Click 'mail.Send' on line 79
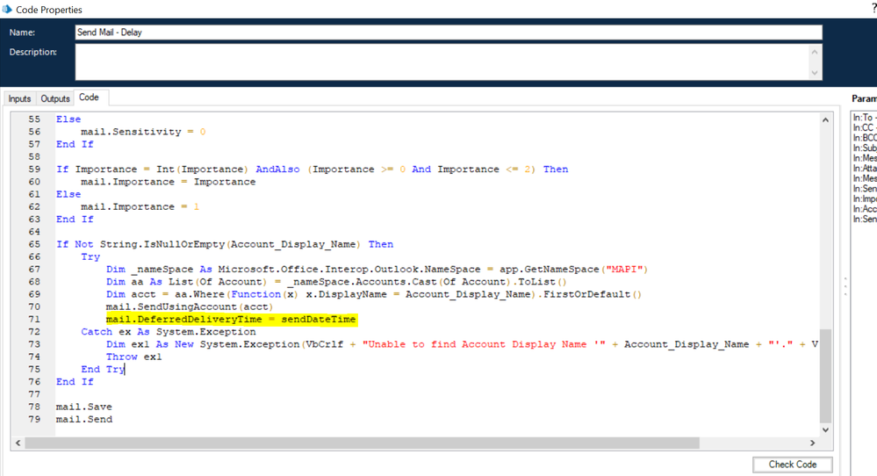The height and width of the screenshot is (476, 877). pyautogui.click(x=84, y=419)
